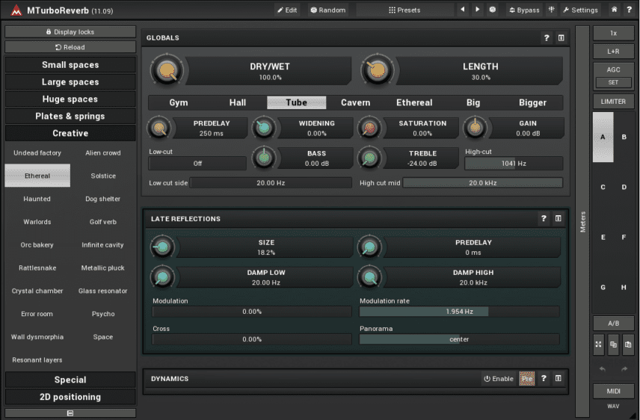Click the Widening knob
640x420 pixels.
tap(264, 128)
